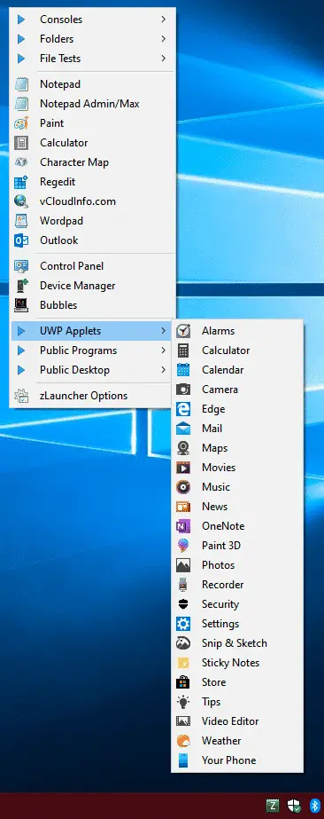This screenshot has height=819, width=324.
Task: Open Regedit via its cube icon
Action: click(x=21, y=182)
